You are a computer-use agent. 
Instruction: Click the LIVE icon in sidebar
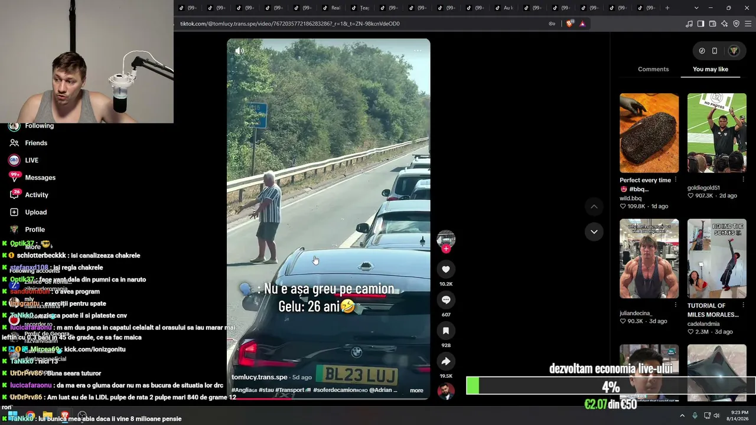[14, 160]
